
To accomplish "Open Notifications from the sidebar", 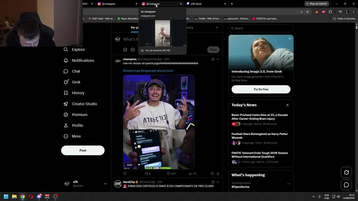I will click(79, 60).
